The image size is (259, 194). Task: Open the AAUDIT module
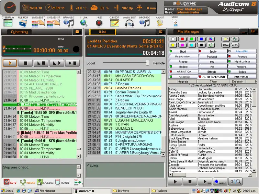pos(160,23)
